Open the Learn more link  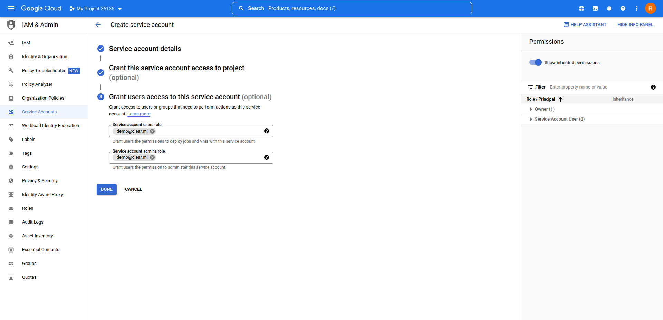(x=138, y=114)
